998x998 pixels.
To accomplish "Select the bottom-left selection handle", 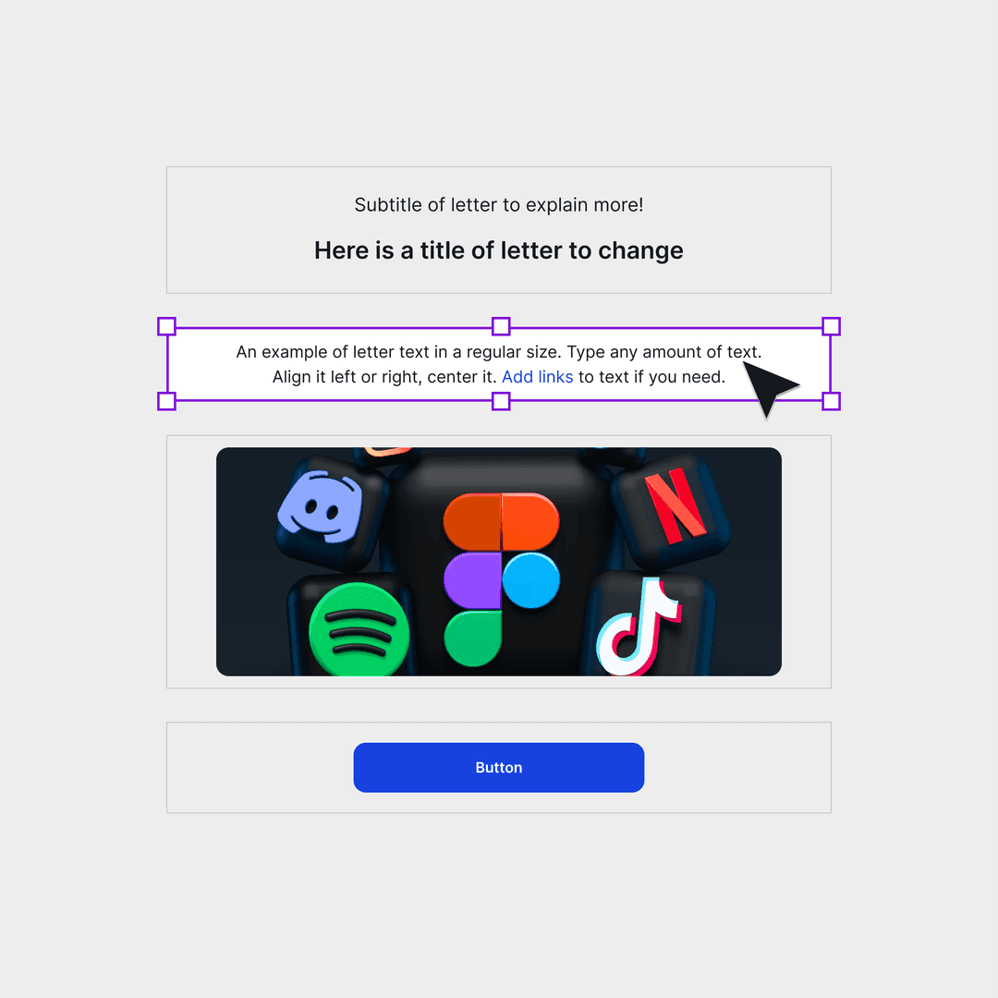I will coord(166,401).
